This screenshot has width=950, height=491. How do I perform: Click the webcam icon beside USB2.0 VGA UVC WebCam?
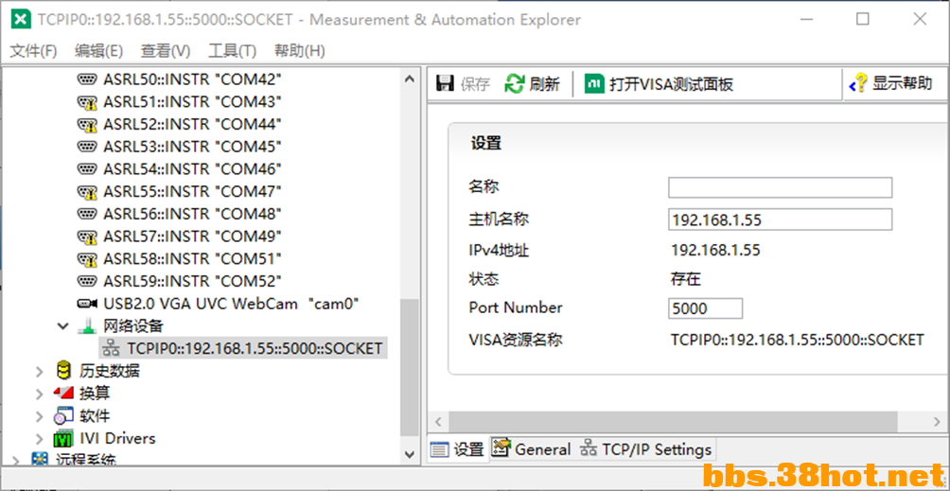(87, 304)
